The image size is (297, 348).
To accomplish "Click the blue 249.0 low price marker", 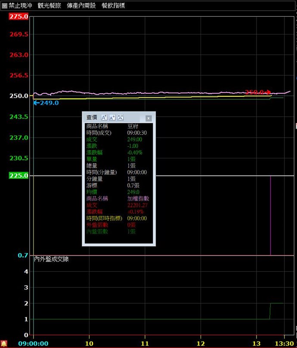I will point(46,103).
